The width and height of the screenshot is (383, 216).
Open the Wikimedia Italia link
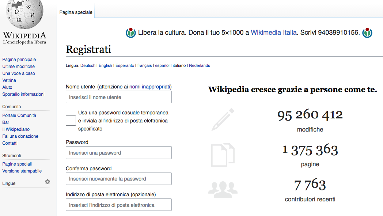(x=274, y=33)
